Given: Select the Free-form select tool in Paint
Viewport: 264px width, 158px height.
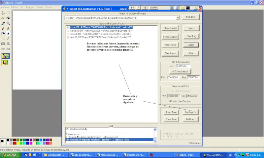Looking at the screenshot, I should click(x=3, y=13).
